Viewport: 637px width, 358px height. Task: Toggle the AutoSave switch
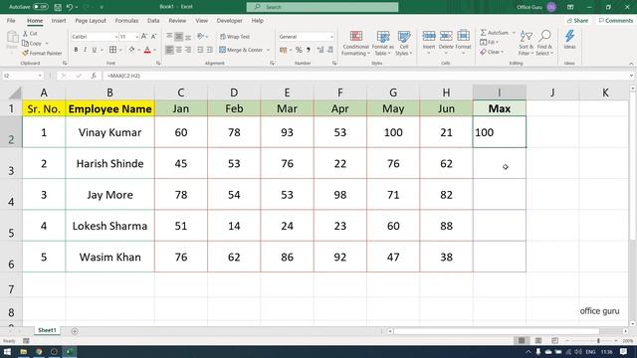point(41,7)
